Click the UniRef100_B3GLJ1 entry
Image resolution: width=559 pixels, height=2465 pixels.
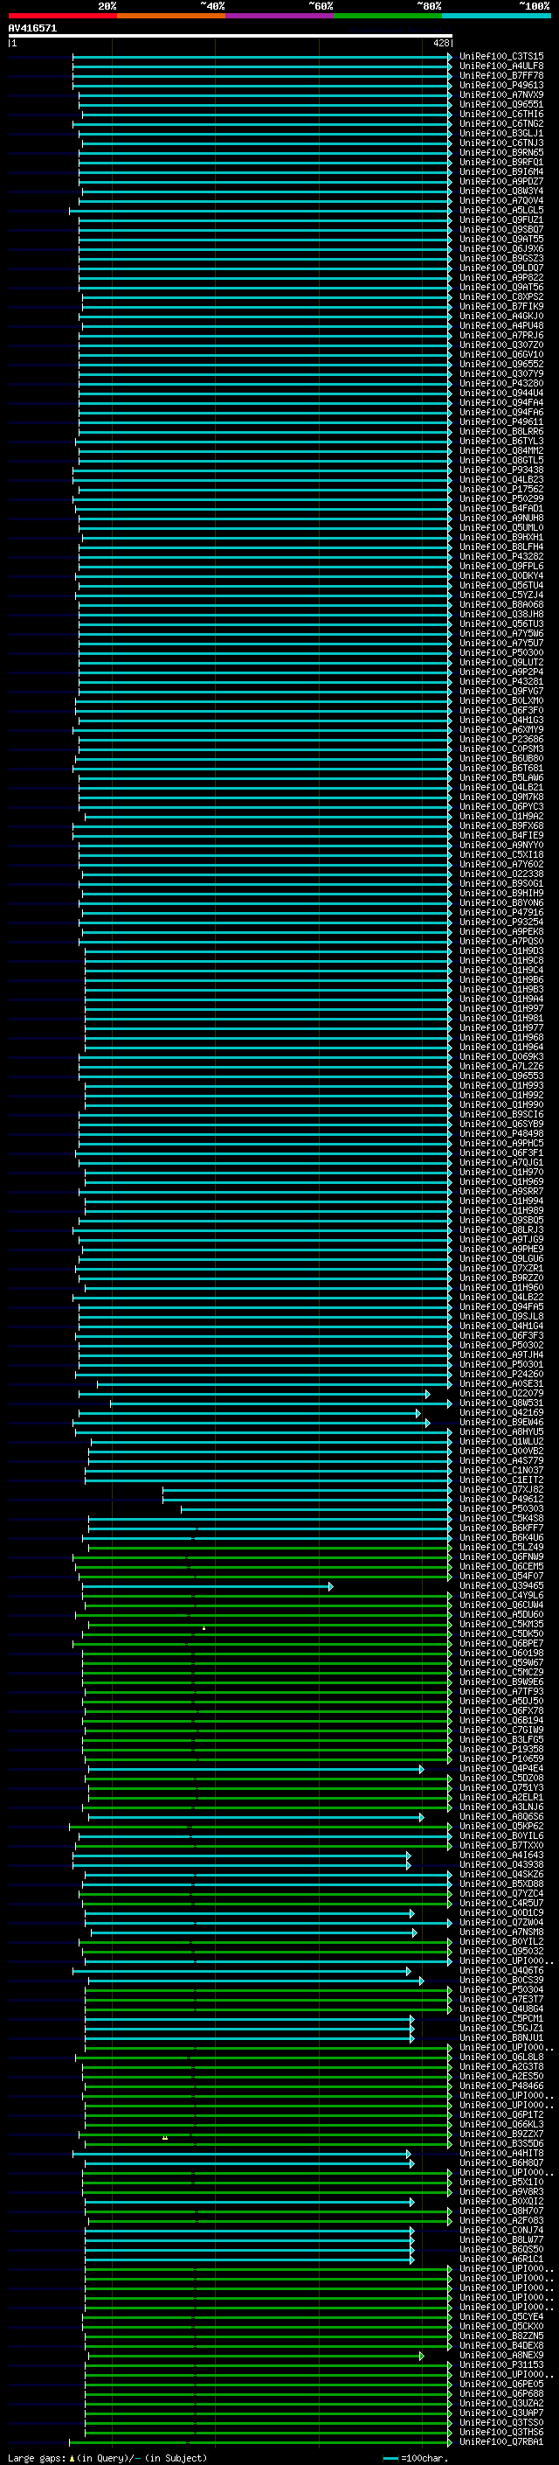501,133
